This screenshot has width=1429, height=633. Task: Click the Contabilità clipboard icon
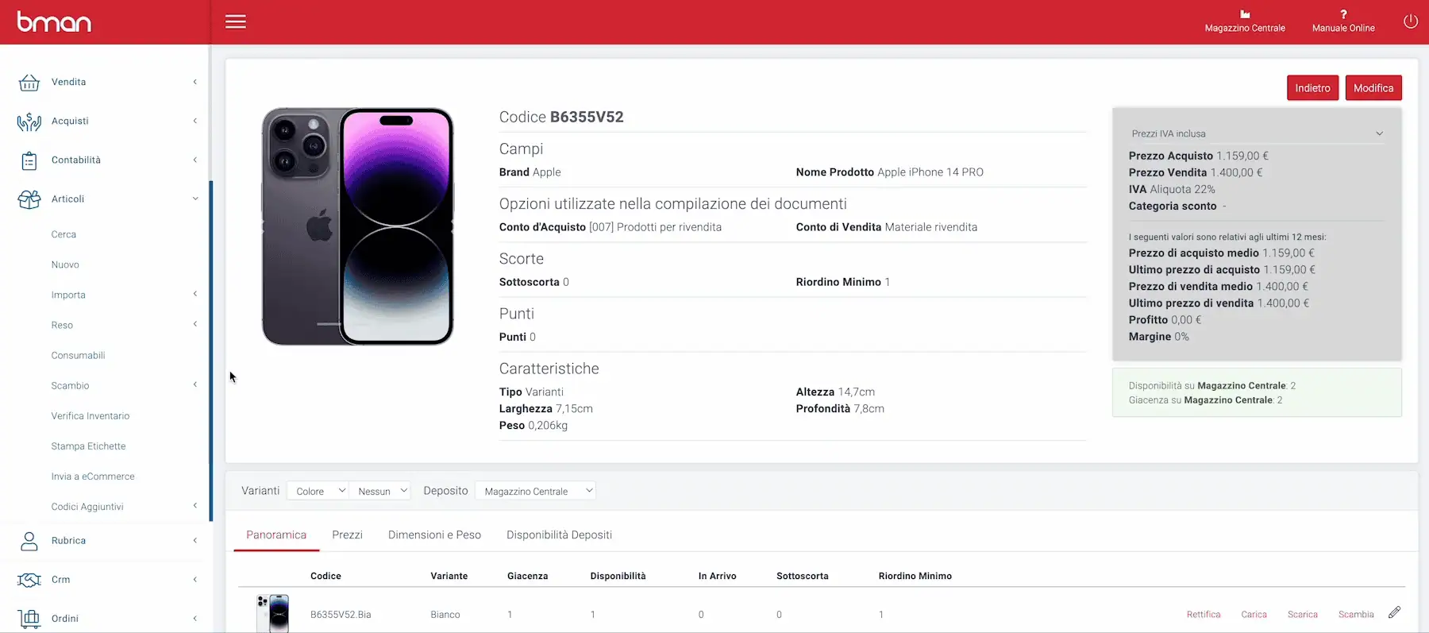coord(29,160)
